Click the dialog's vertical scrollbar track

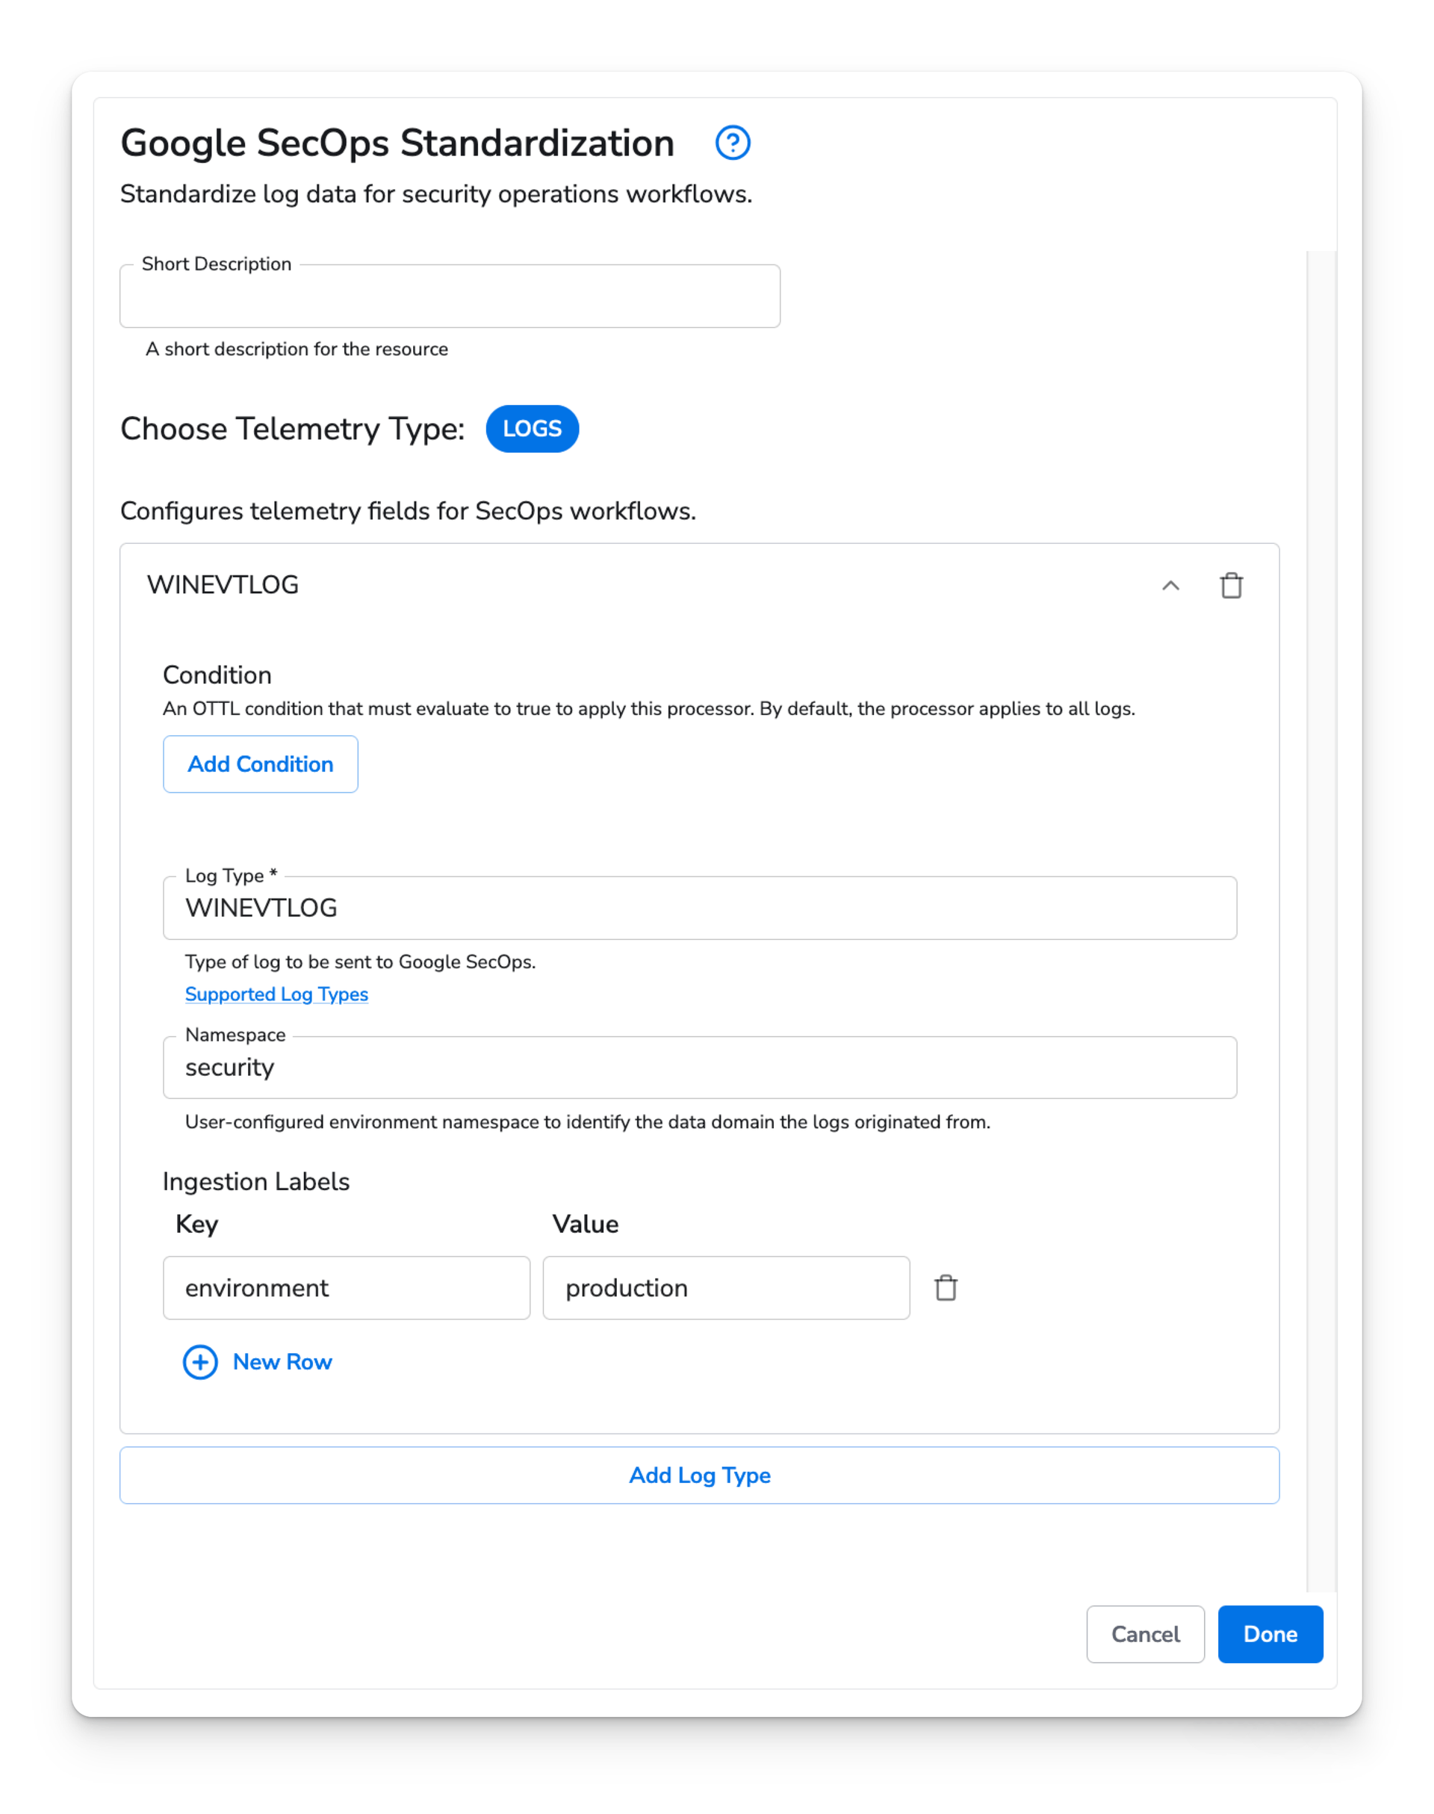(x=1321, y=920)
